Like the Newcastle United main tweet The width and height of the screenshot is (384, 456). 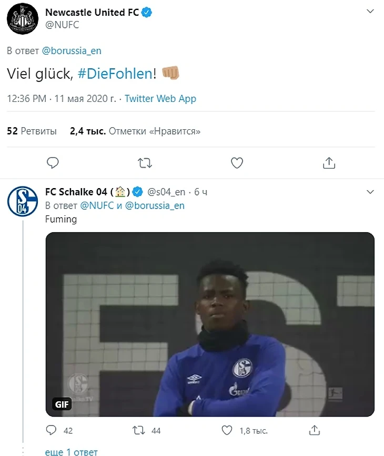[x=237, y=163]
